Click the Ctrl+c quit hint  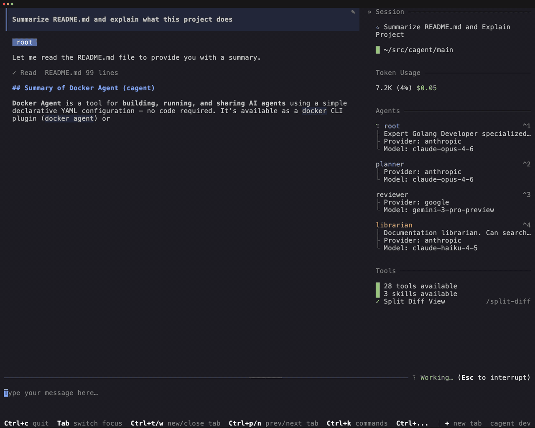tap(26, 423)
